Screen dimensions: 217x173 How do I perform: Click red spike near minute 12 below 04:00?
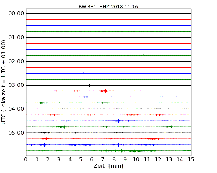pyautogui.click(x=160, y=115)
